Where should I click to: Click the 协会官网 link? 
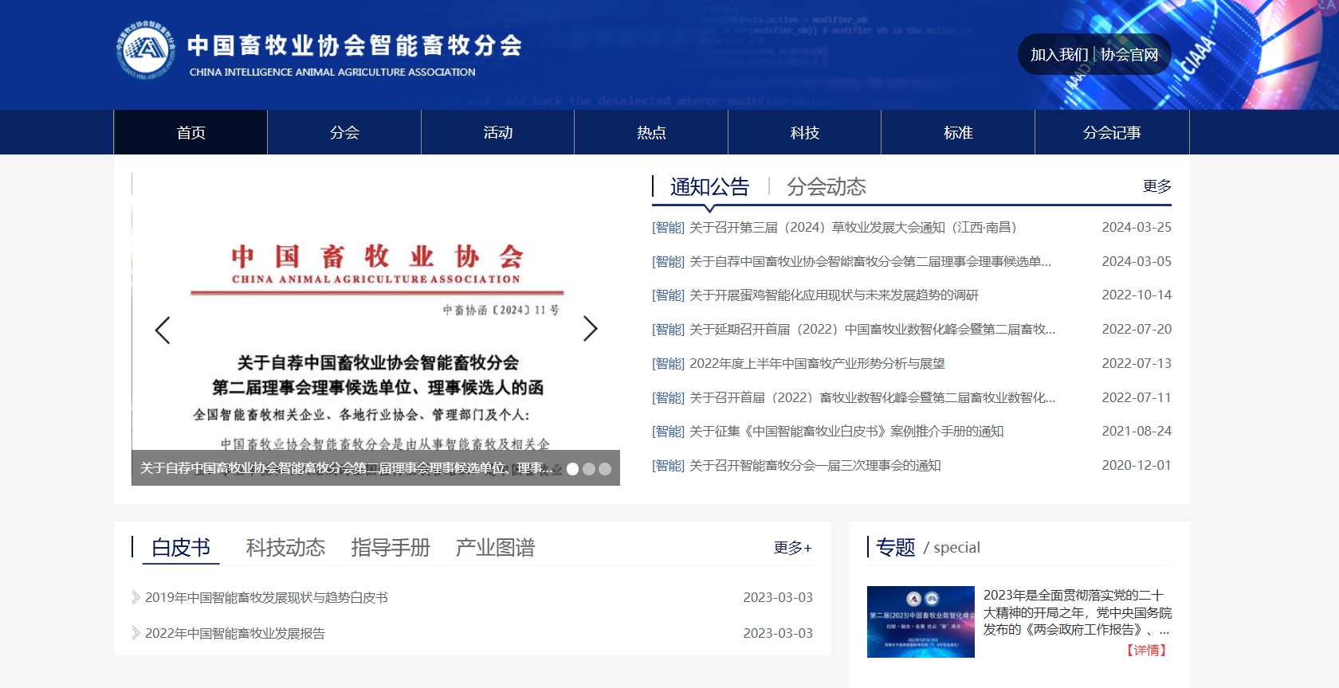(1129, 55)
